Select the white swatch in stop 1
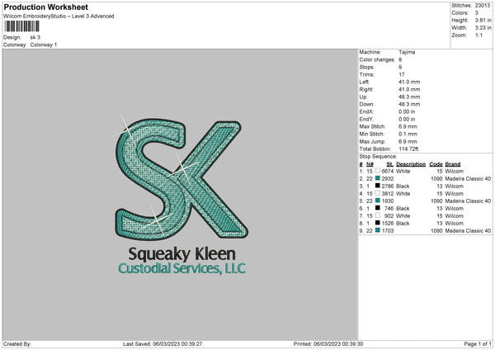 378,171
